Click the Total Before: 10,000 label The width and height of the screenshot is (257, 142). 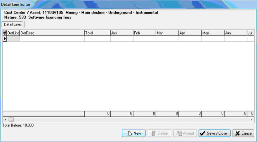click(x=18, y=125)
